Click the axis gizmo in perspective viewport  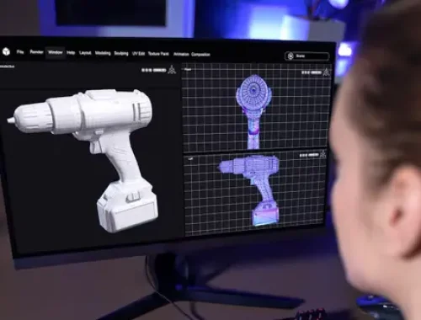(x=172, y=69)
